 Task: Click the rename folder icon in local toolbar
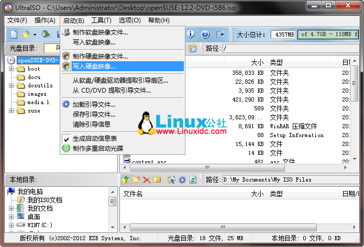pos(157,179)
